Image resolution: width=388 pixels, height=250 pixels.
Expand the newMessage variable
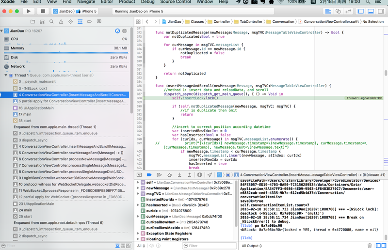click(x=138, y=188)
